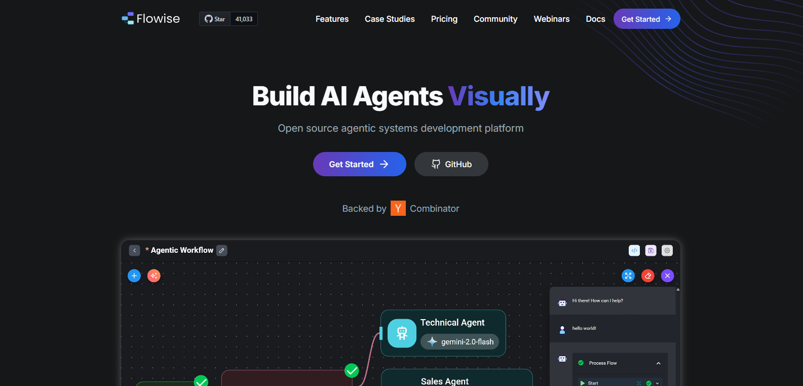The height and width of the screenshot is (386, 803).
Task: Open the Community menu item
Action: pos(495,19)
